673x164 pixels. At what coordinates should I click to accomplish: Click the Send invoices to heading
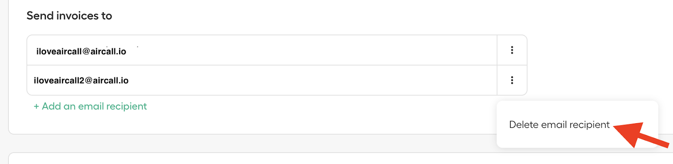(69, 16)
